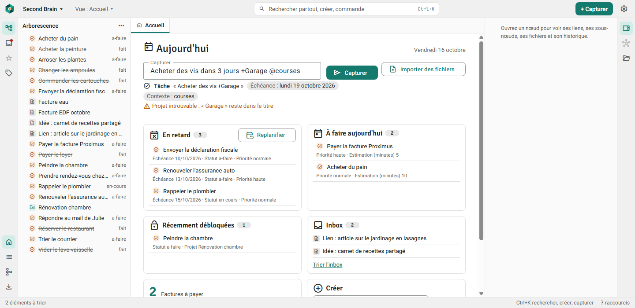
Task: Toggle task circle for Peindre la chambre card
Action: click(x=156, y=238)
